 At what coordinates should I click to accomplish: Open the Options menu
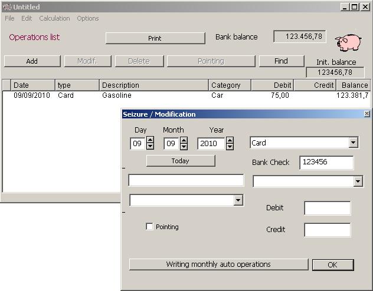point(88,18)
